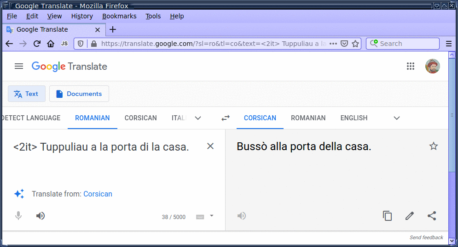Screen dimensions: 458x247
Task: Suggest an edit with pencil icon
Action: click(x=410, y=216)
